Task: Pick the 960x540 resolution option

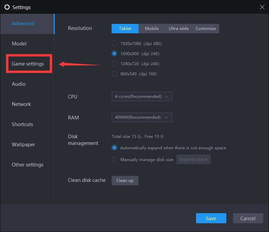Action: tap(114, 74)
